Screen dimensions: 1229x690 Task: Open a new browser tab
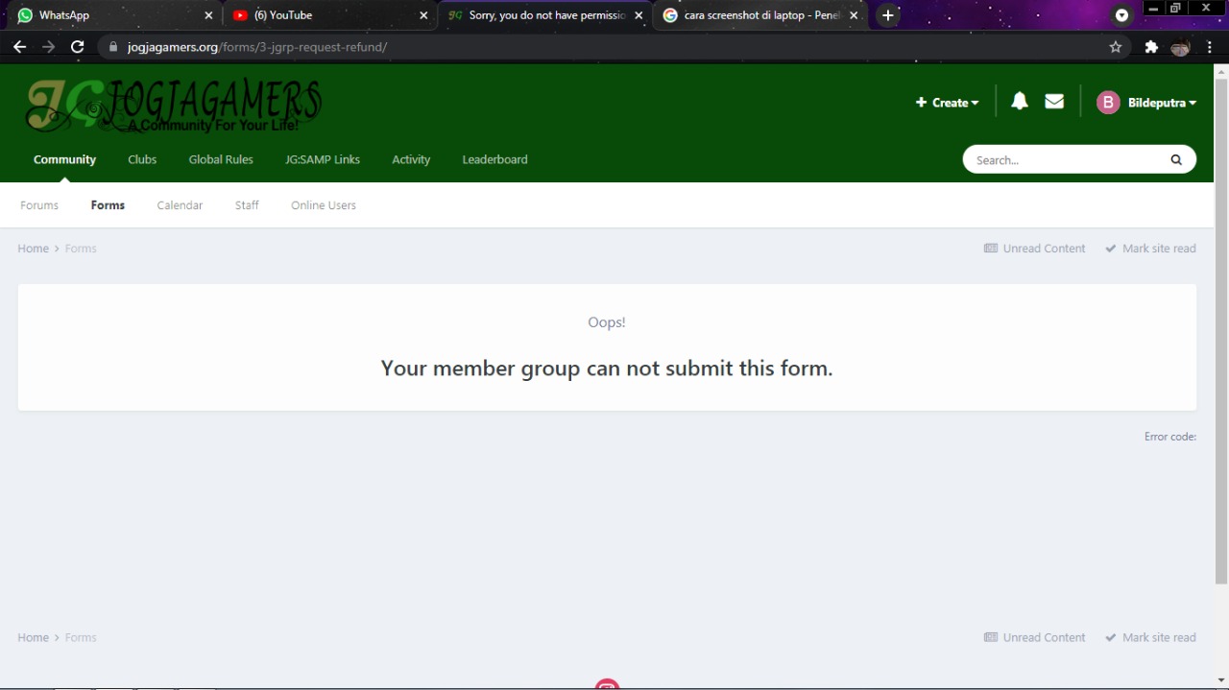coord(888,15)
